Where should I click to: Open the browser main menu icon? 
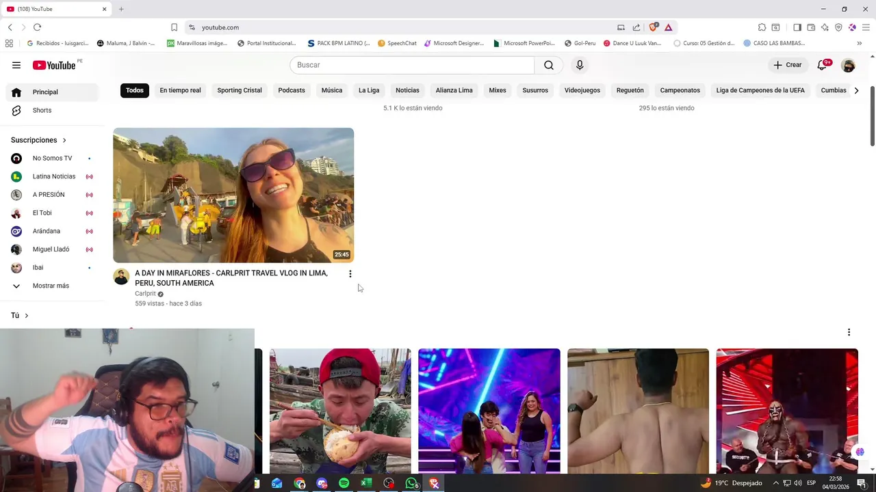[x=866, y=27]
